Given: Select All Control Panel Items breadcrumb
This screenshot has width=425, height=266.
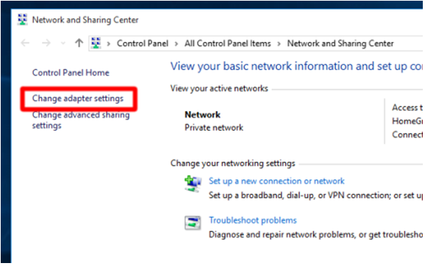Looking at the screenshot, I should tap(228, 43).
